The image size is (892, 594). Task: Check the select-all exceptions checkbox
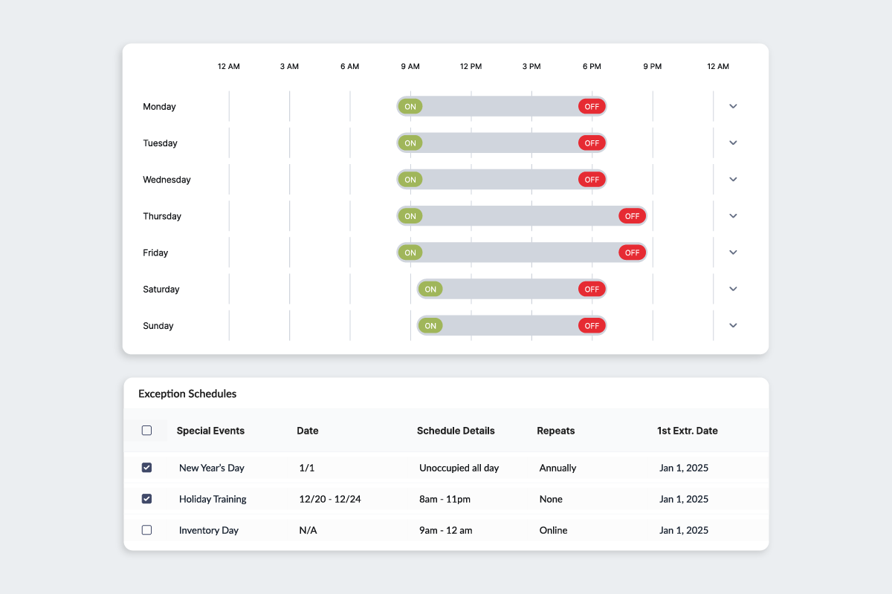coord(146,431)
